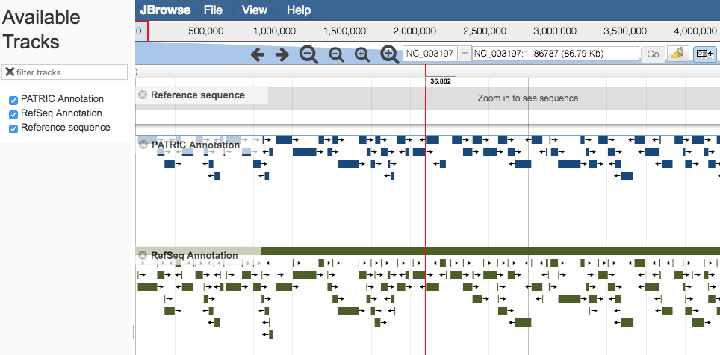Uncheck RefSeq Annotation track checkbox
720x355 pixels.
click(x=13, y=115)
